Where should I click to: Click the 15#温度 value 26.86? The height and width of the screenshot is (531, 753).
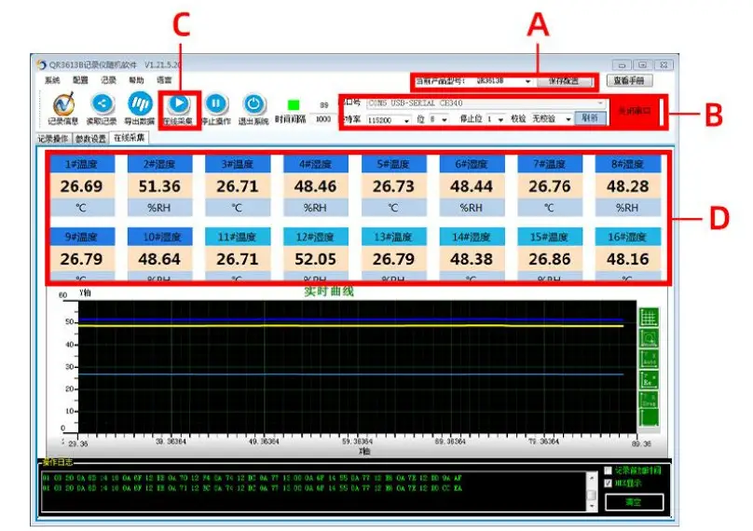pyautogui.click(x=550, y=259)
